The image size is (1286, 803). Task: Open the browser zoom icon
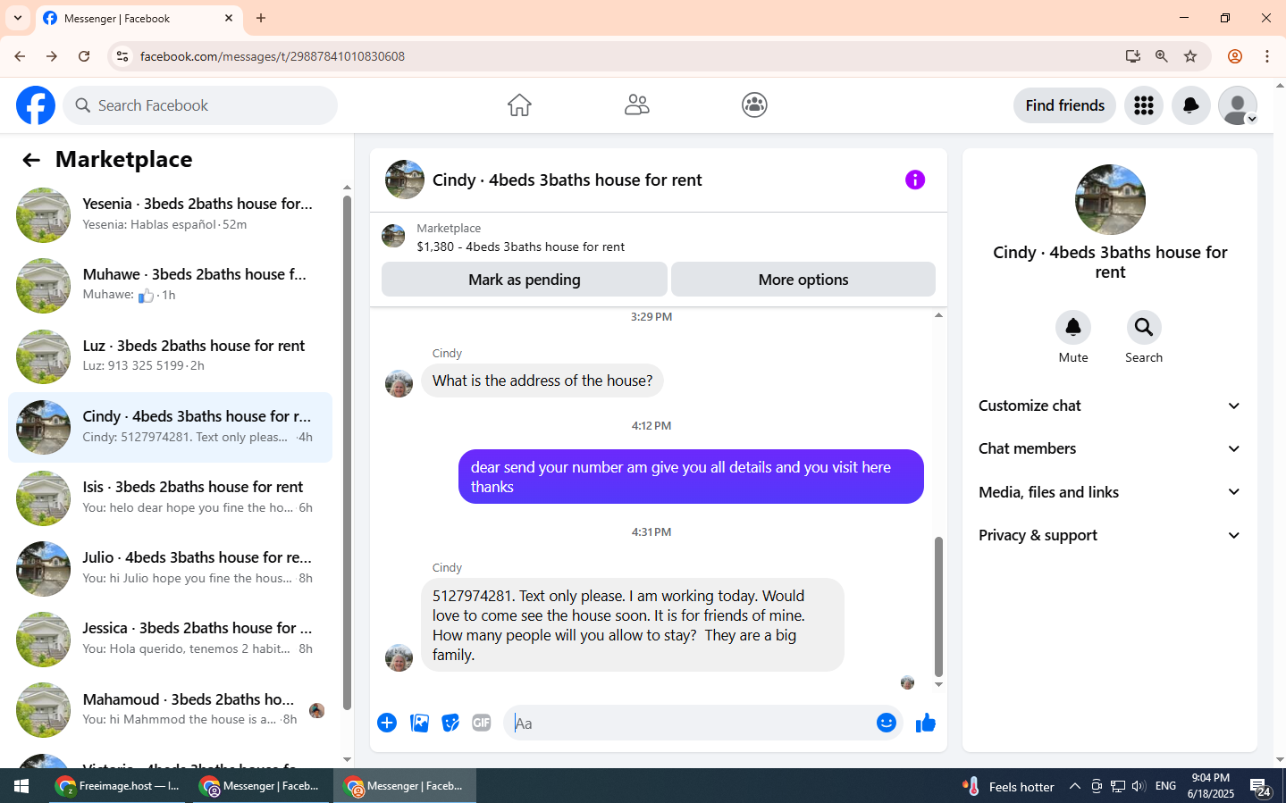pos(1162,56)
